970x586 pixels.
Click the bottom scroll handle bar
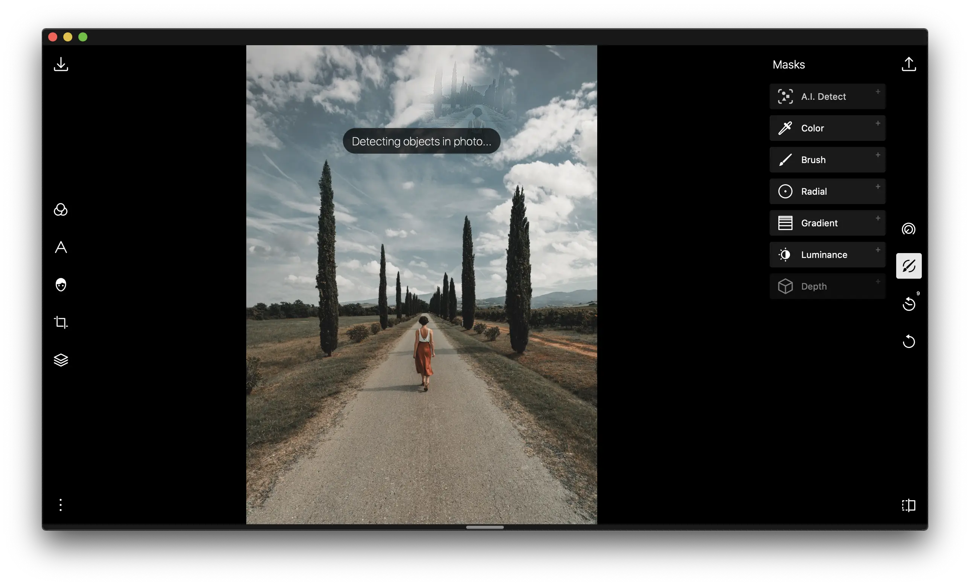[485, 527]
